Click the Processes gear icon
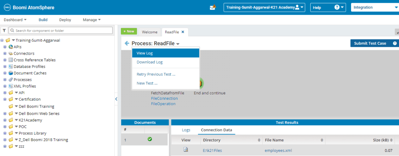Viewport: 399px width, 156px height. (11, 80)
